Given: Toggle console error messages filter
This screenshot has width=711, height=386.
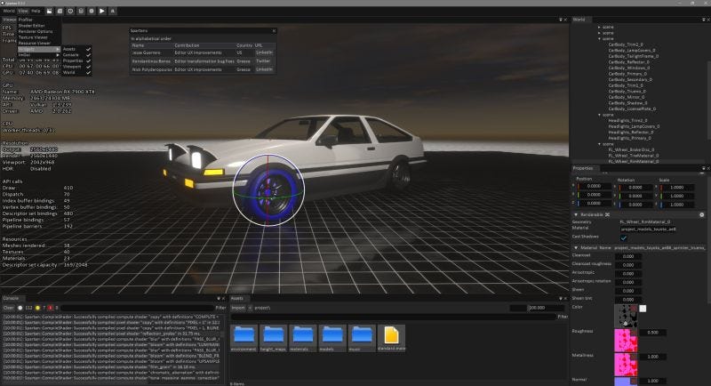Looking at the screenshot, I should (51, 308).
